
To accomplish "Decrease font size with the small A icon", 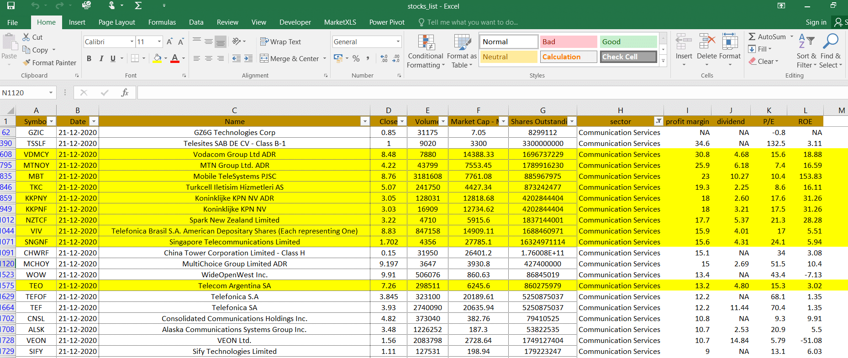I will (181, 42).
